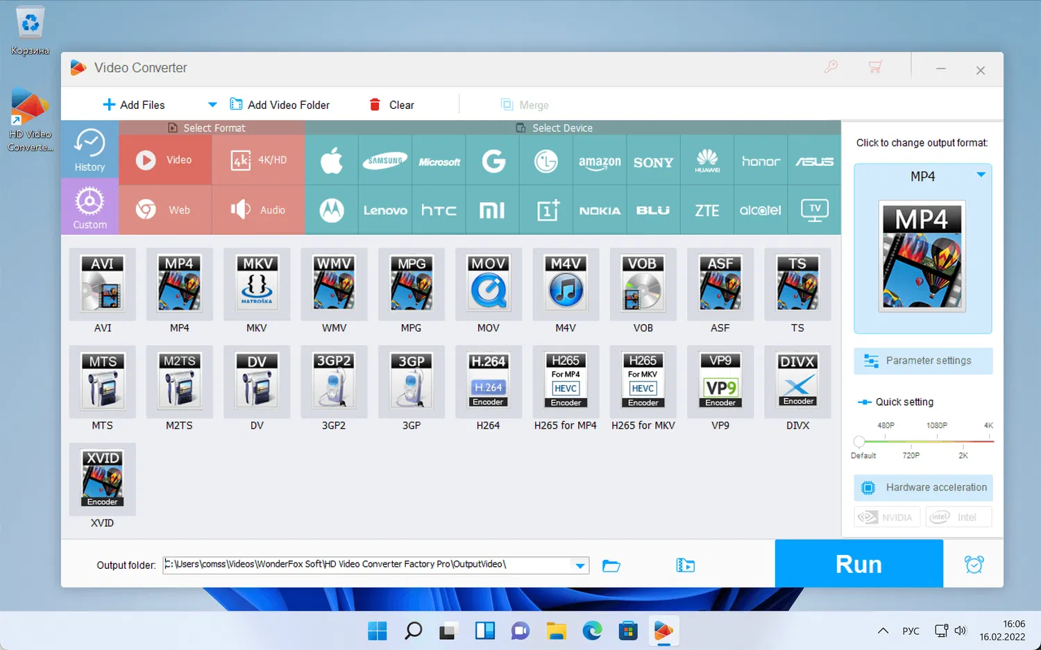1041x650 pixels.
Task: Expand the output folder path dropdown
Action: click(580, 565)
